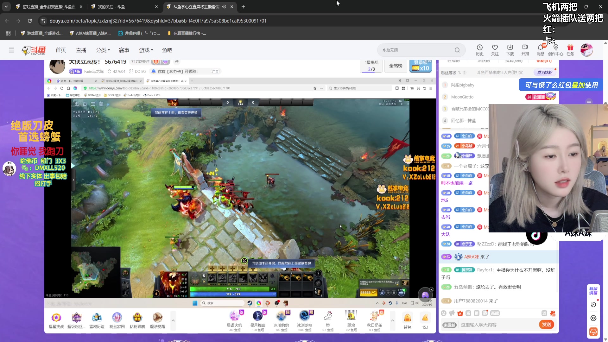The width and height of the screenshot is (608, 342).
Task: Select the 冰川豹豹 gift
Action: click(x=281, y=321)
